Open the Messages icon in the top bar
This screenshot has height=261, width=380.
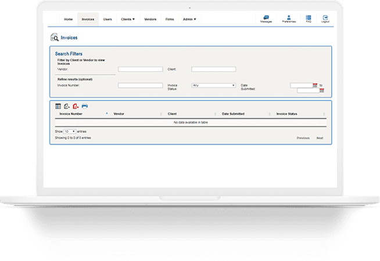tap(266, 19)
